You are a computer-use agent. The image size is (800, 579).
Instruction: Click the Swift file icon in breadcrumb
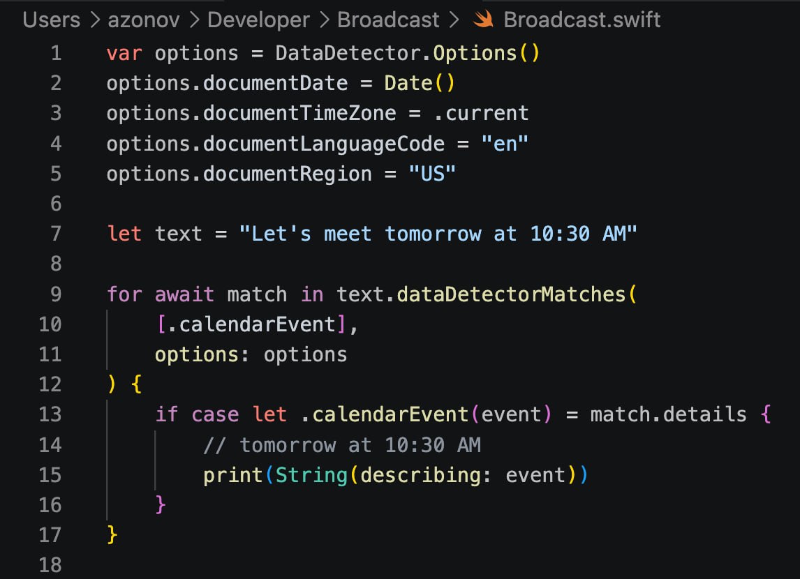(482, 20)
